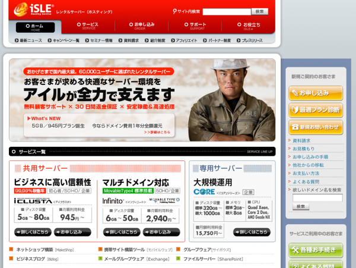Open セミナー情報 sub navigation link
356x268 pixels.
98,40
